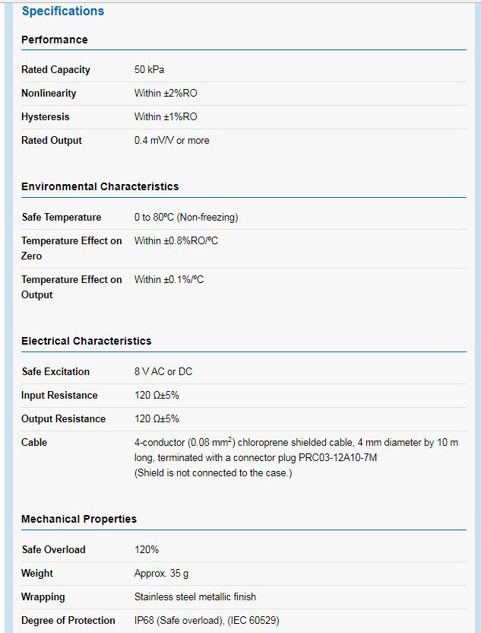Click the Environmental Characteristics heading

click(100, 186)
